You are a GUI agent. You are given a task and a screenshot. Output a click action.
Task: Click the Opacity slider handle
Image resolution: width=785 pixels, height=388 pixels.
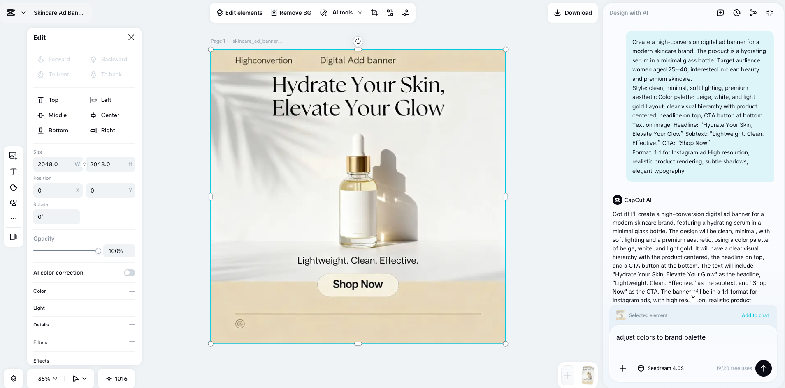(x=98, y=250)
